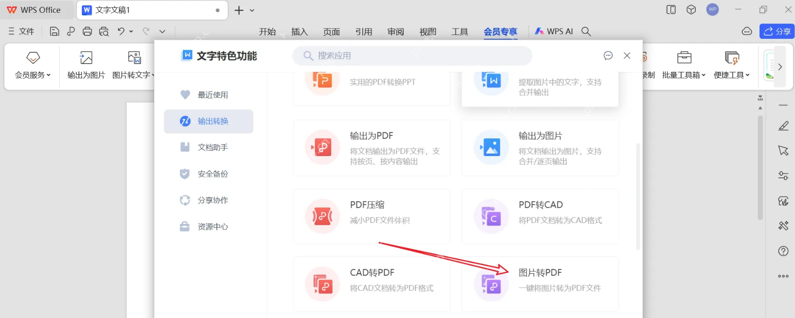
Task: Switch to the 插入 tab
Action: 300,32
